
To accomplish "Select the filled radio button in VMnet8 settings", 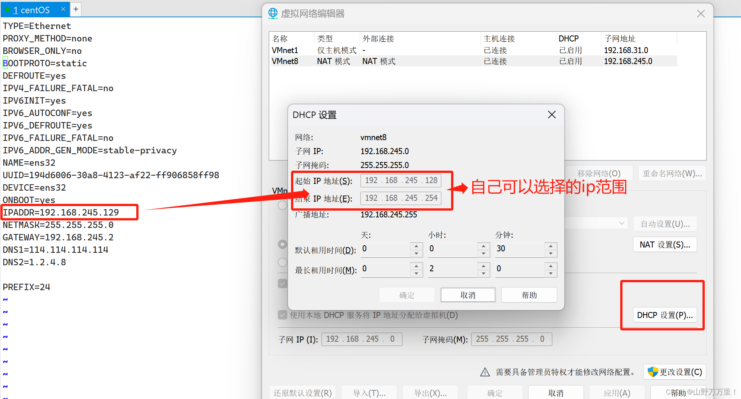I will pos(282,244).
